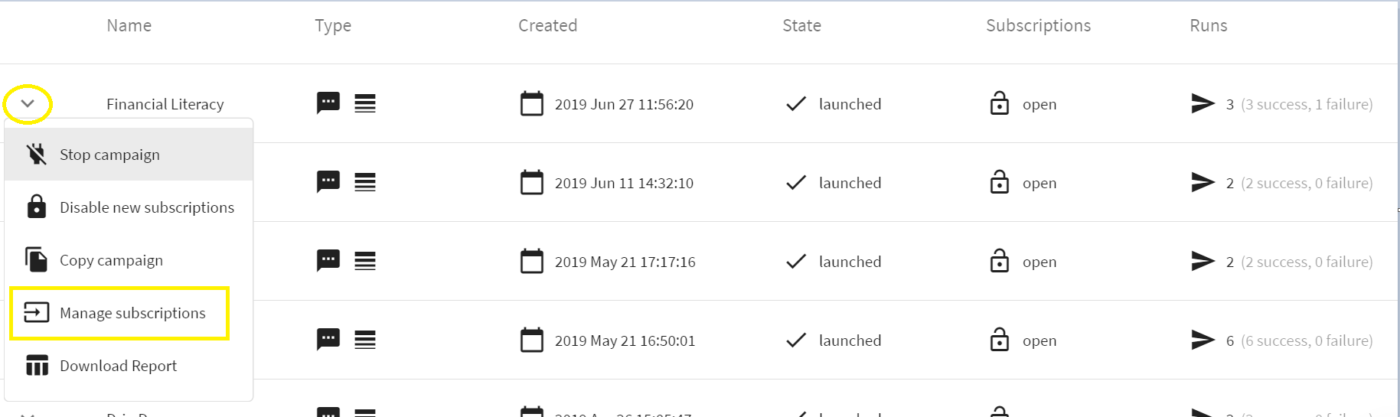Click the calendar icon beside 2019 Jun 27
The image size is (1400, 417).
click(531, 103)
